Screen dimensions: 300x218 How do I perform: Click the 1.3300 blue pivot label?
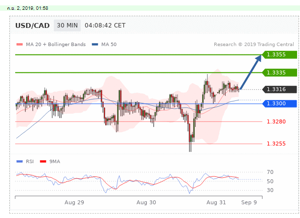coord(279,104)
